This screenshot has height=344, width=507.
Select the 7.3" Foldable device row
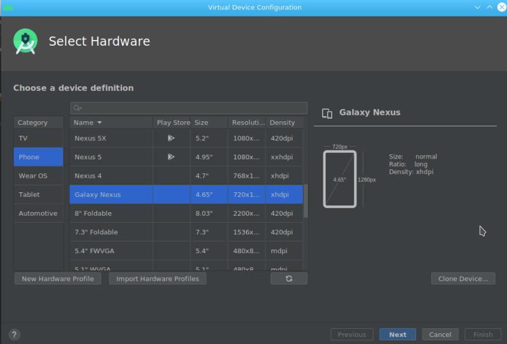pos(187,232)
